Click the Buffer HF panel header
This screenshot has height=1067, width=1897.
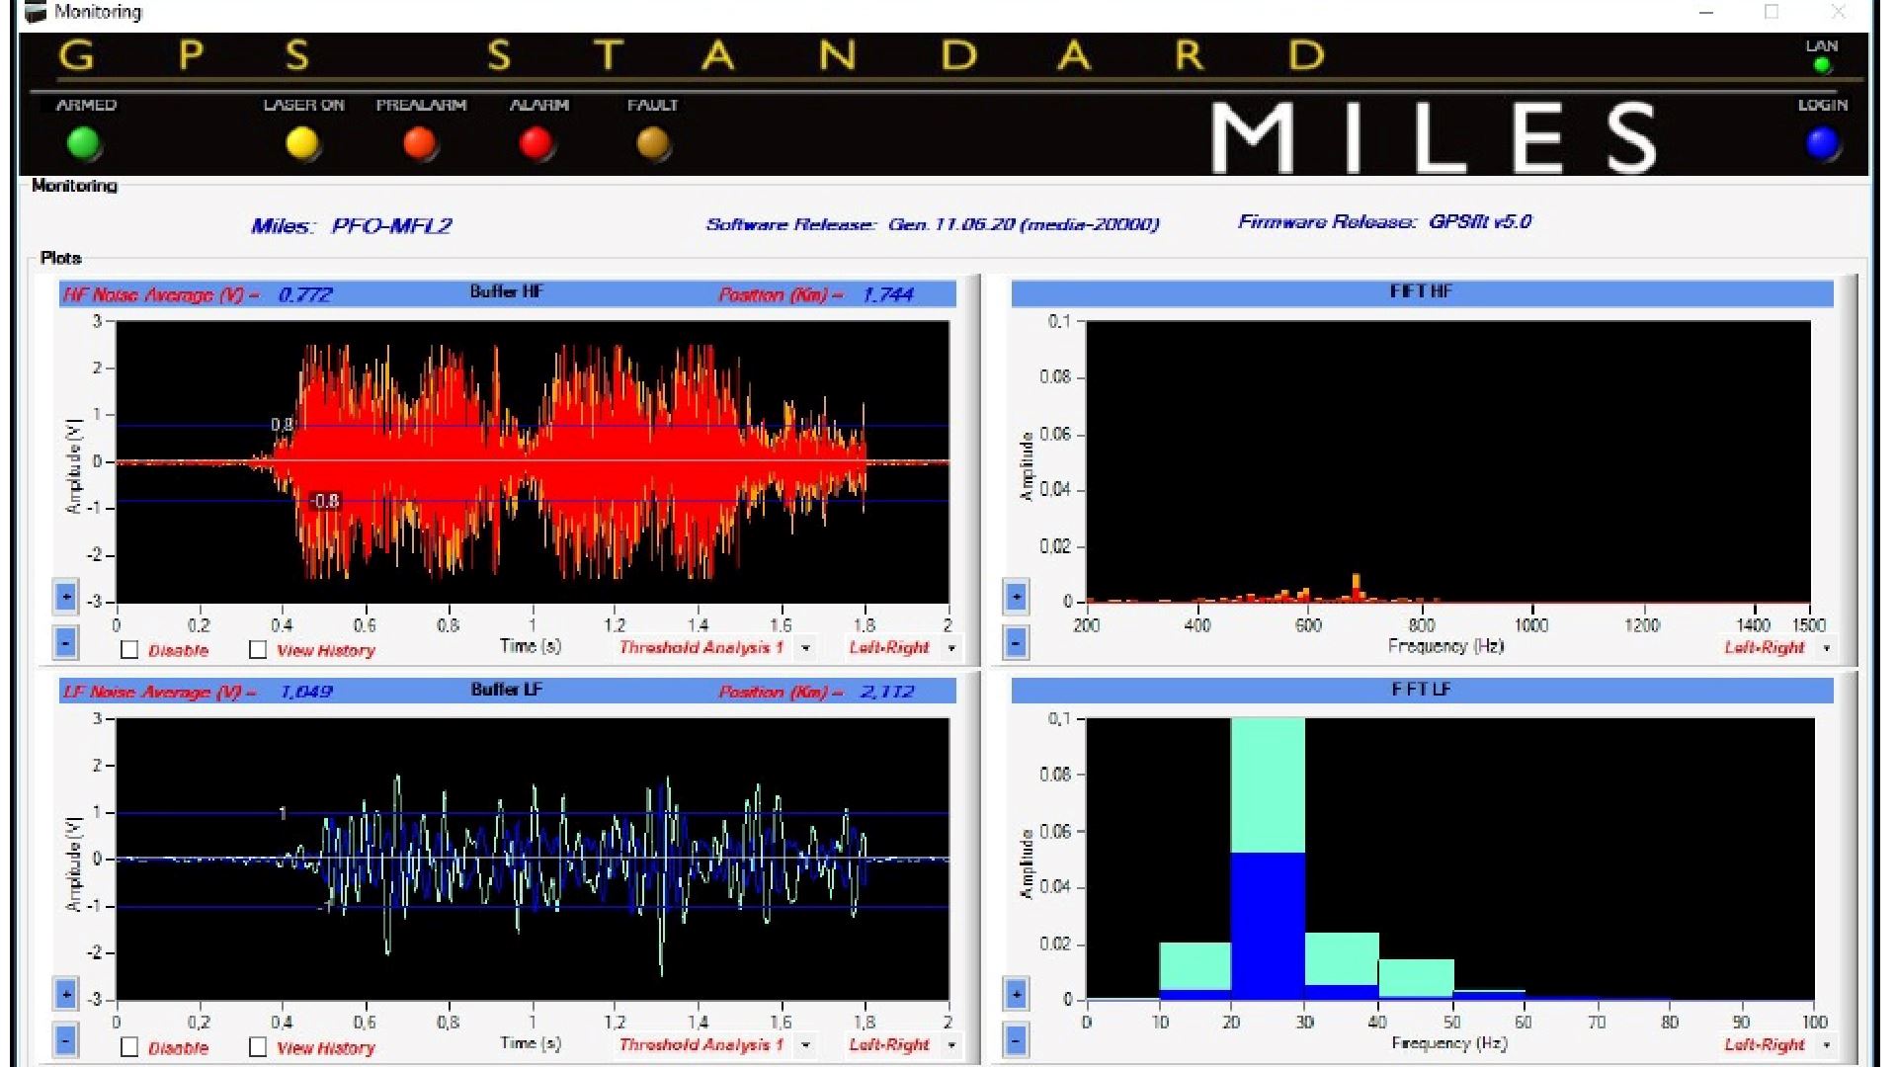click(507, 292)
